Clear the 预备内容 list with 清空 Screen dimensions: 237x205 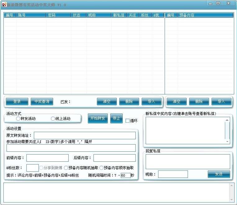[177, 102]
